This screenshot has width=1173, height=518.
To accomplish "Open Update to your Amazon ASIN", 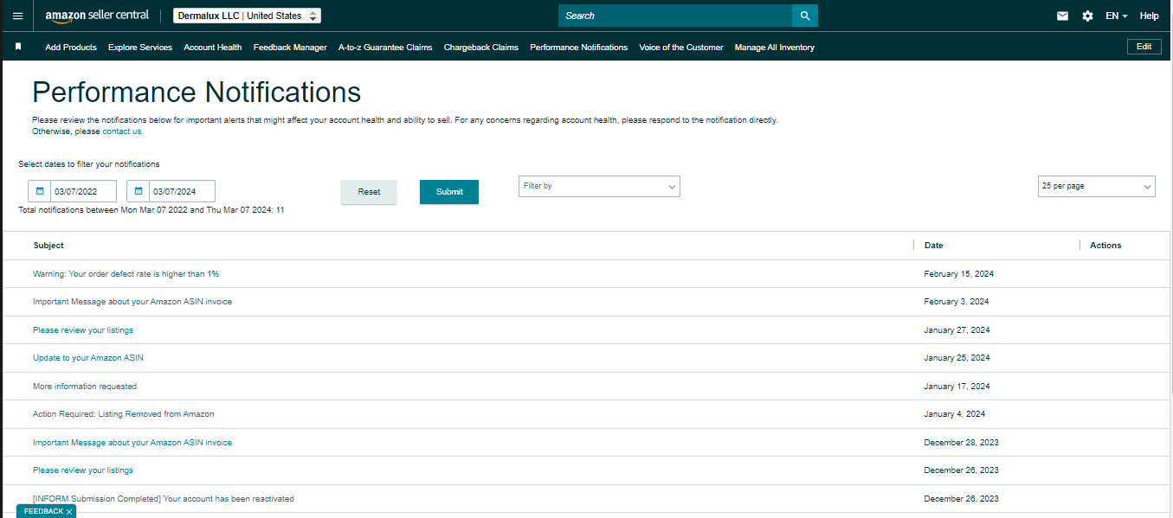I will coord(88,358).
